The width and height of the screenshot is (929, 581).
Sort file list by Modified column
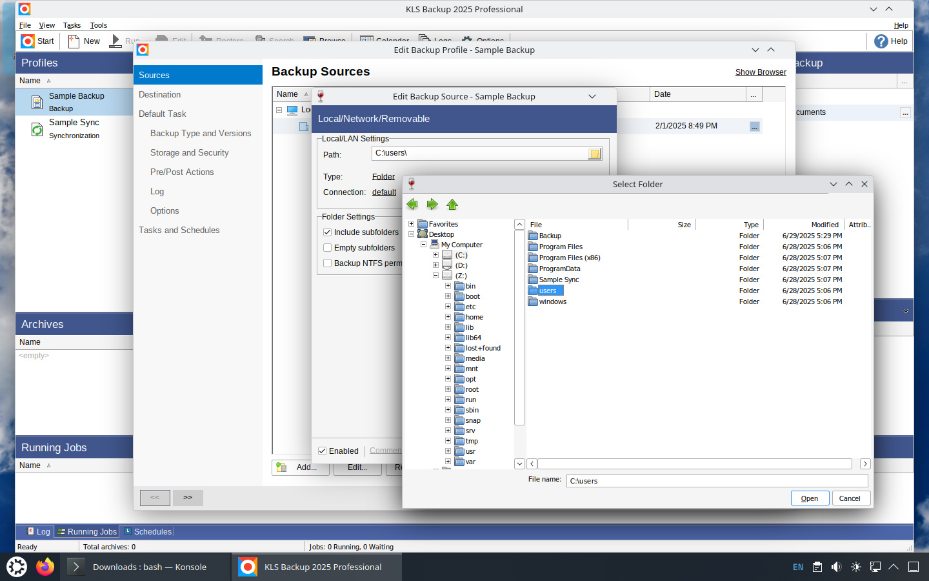point(804,225)
